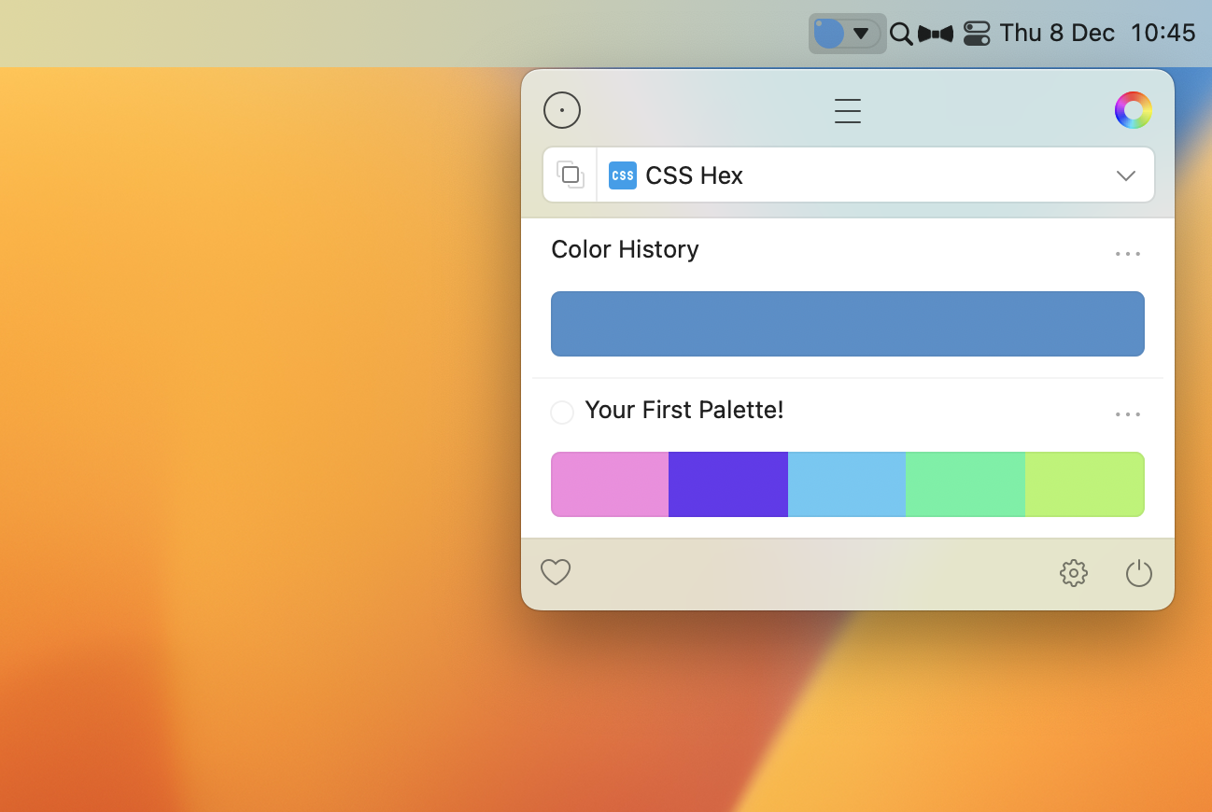Click the bow tie Bartender menu bar icon
The image size is (1212, 812).
pyautogui.click(x=936, y=34)
